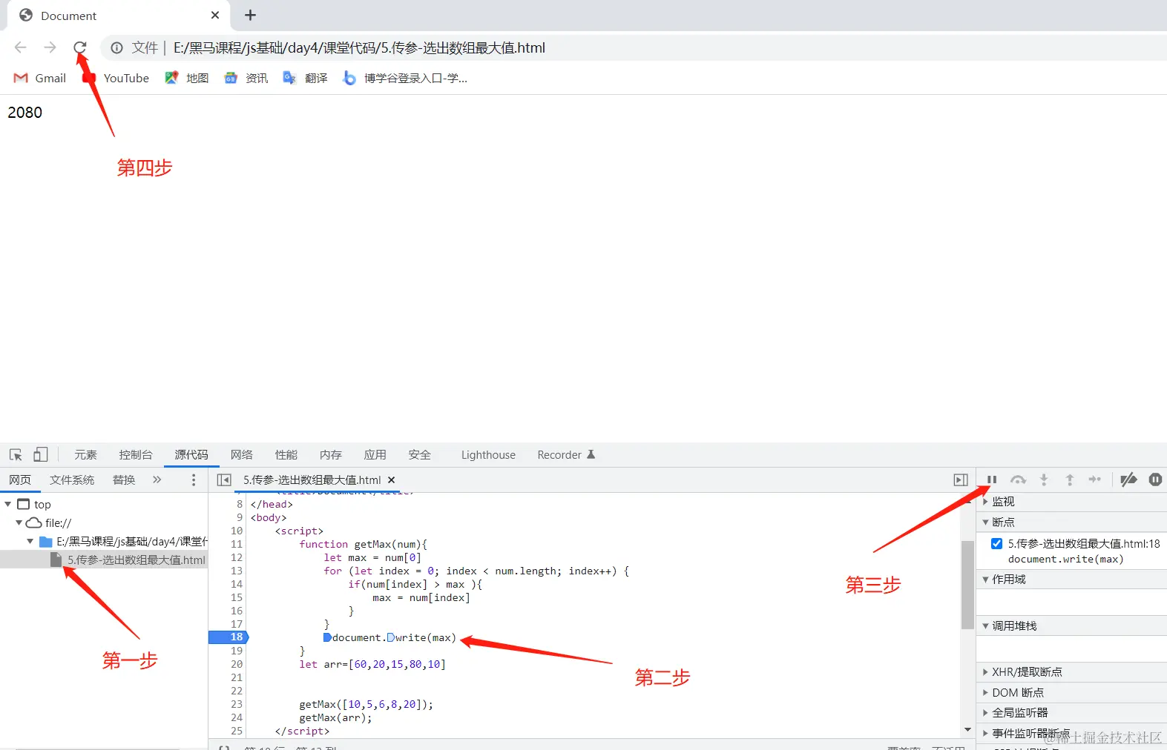Viewport: 1167px width, 750px height.
Task: Collapse the top tree node
Action: (x=8, y=504)
